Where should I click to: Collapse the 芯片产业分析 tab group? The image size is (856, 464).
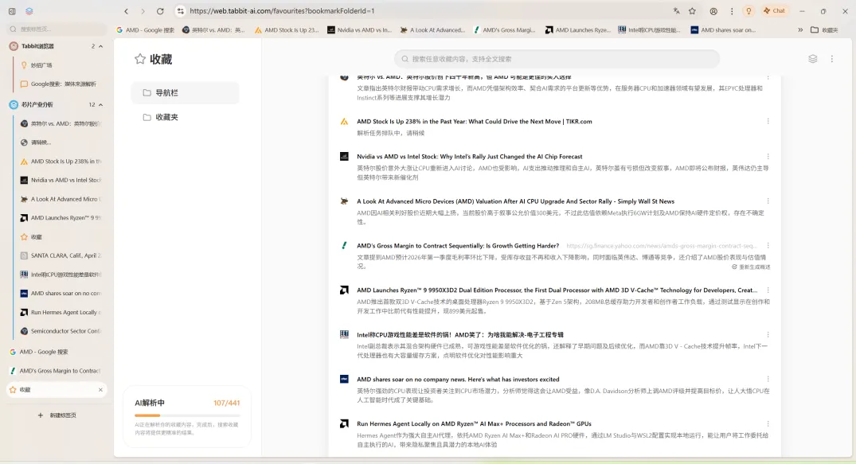click(100, 105)
